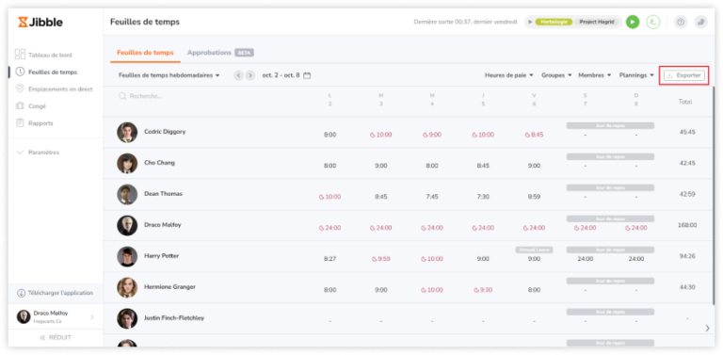Click the BETA badge beside Approbations
Screen dimensions: 723x355
click(x=244, y=53)
